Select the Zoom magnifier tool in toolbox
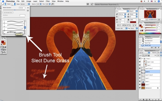Screen dimensions: 162x101 5,38
